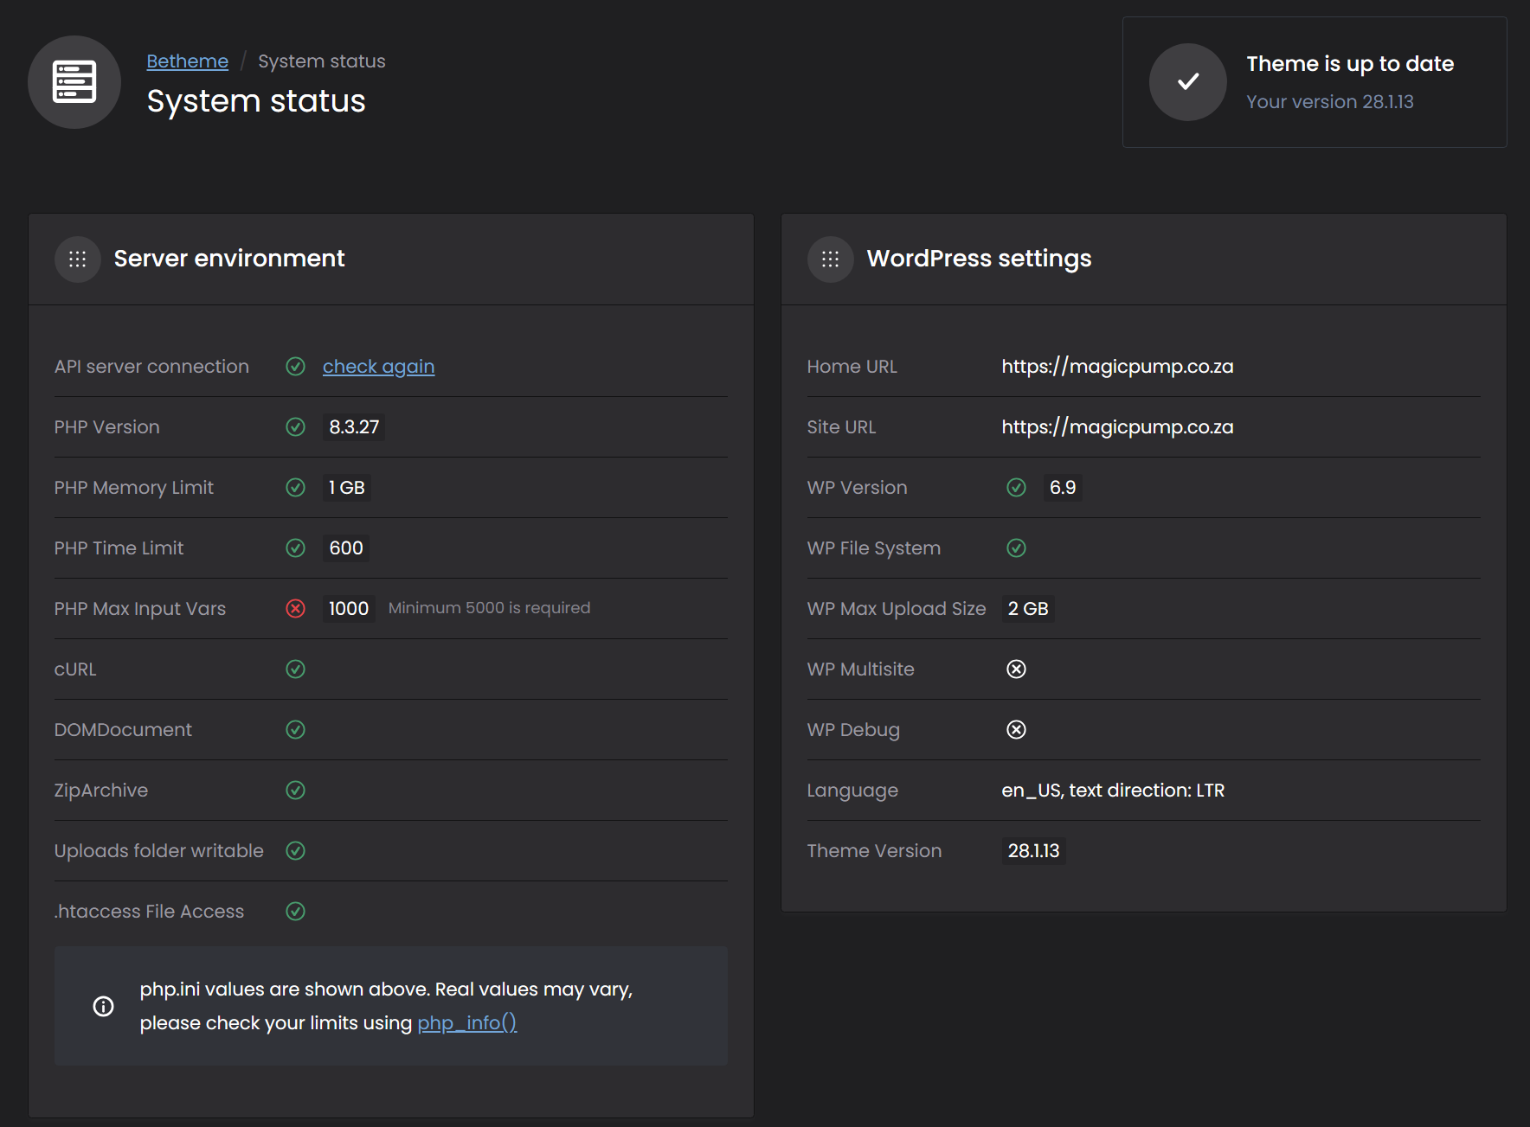Click the WP File System check icon
This screenshot has width=1530, height=1127.
(1016, 548)
